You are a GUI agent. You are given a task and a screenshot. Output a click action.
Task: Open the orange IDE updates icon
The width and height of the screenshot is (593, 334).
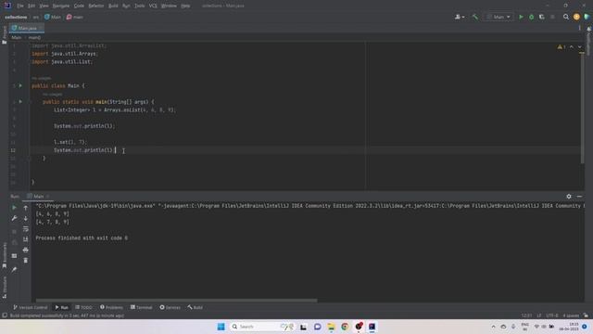576,17
